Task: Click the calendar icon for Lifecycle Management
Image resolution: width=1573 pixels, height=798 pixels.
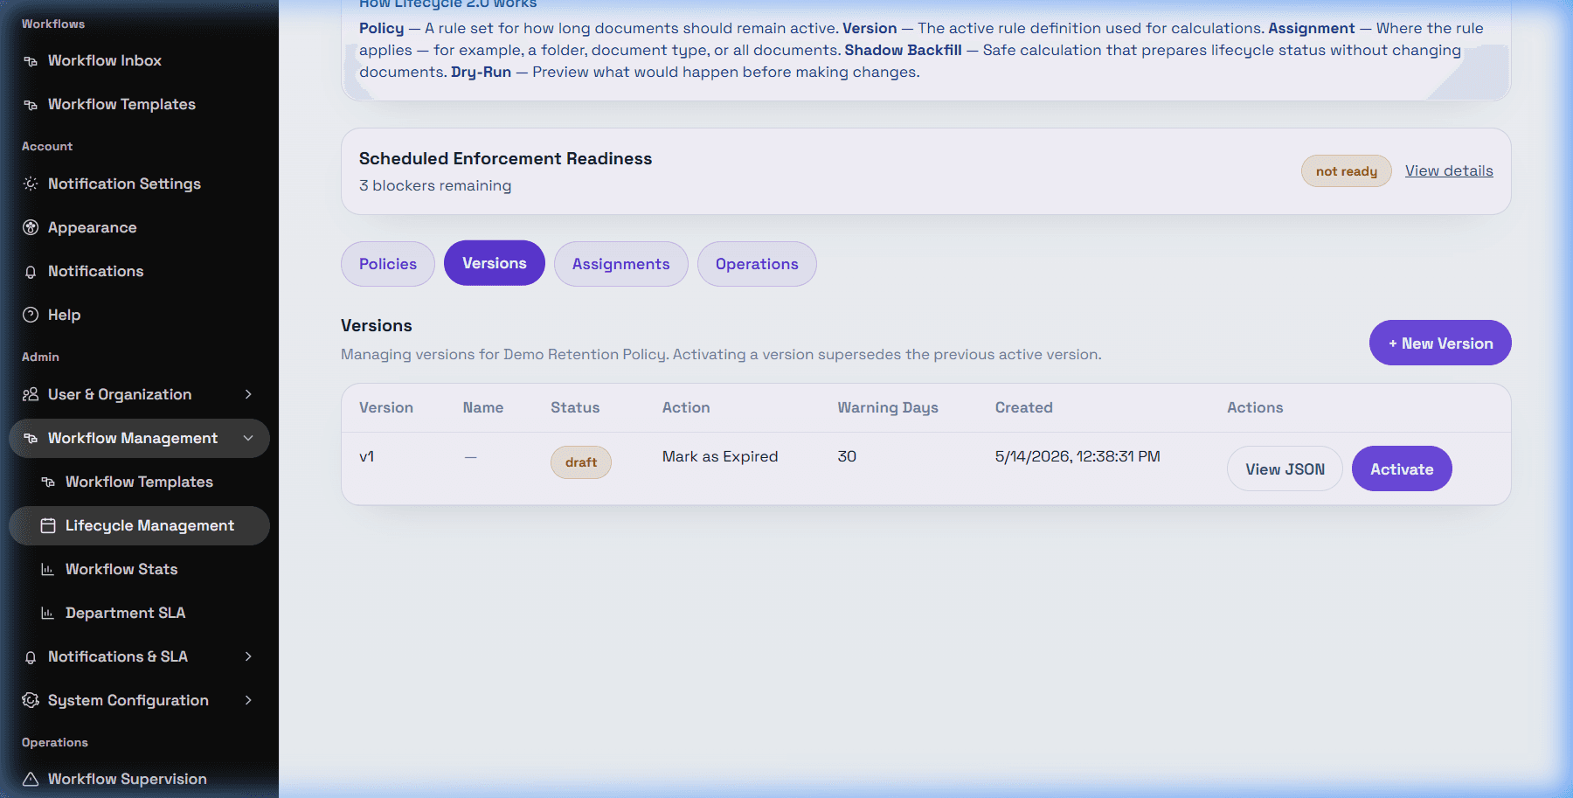Action: point(48,525)
